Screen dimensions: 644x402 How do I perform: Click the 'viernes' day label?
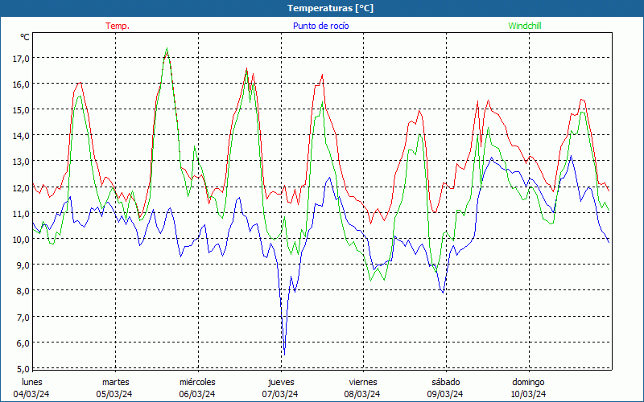pos(363,382)
